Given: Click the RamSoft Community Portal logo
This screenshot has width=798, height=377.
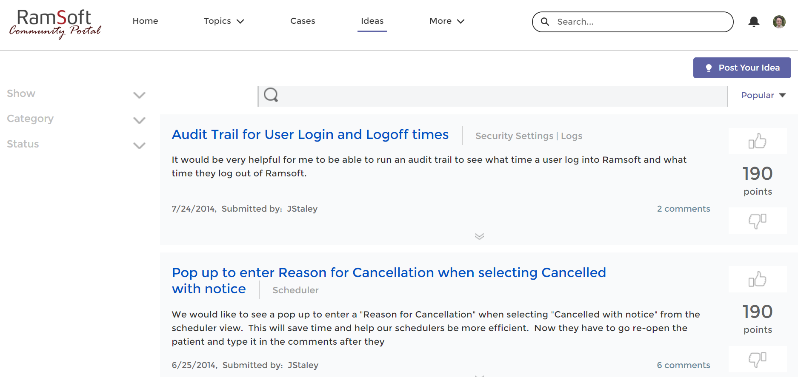Looking at the screenshot, I should pos(55,24).
